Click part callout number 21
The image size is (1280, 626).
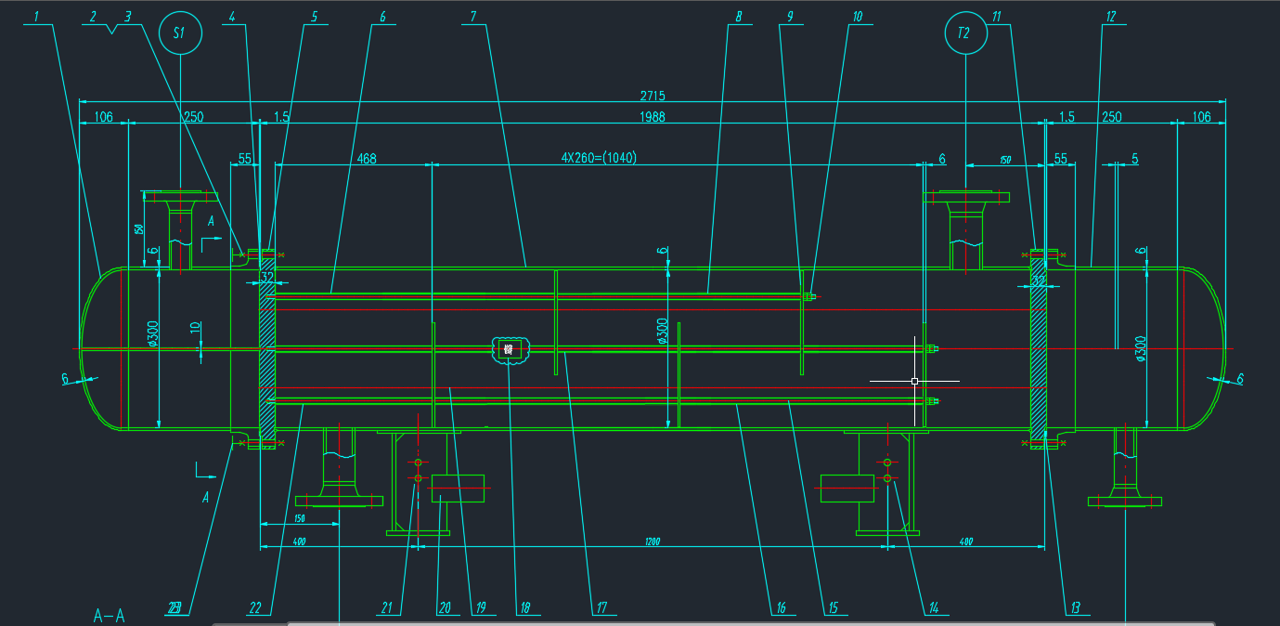coord(387,608)
